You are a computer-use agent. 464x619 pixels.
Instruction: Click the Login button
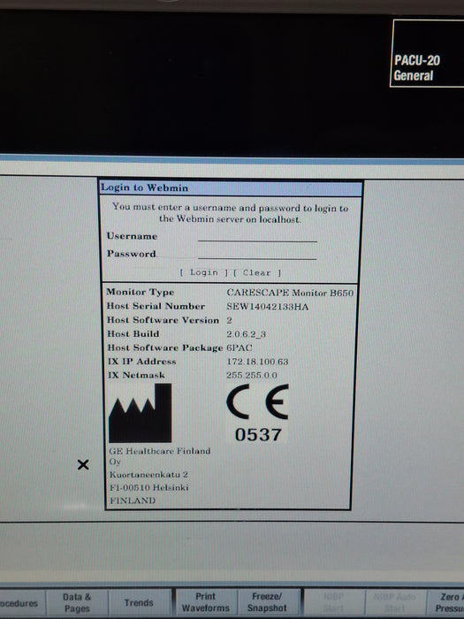coord(203,272)
